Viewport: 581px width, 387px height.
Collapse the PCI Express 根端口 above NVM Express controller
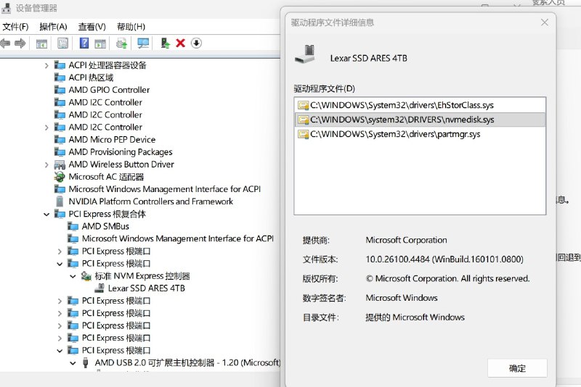click(x=60, y=264)
